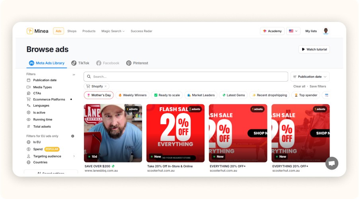The width and height of the screenshot is (359, 199).
Task: Open the lanesbbq ad thumbnail
Action: coord(113,133)
